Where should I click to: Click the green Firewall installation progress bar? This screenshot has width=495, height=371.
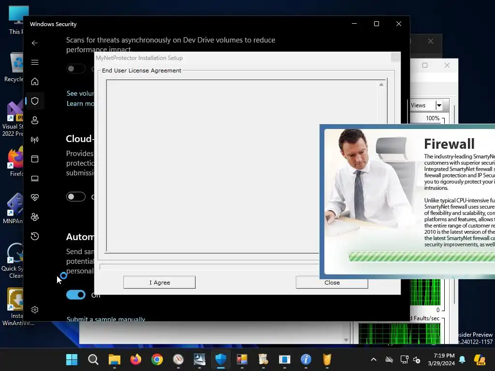422,257
